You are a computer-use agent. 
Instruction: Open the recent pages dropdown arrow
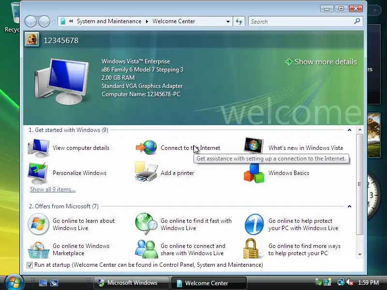pos(54,22)
